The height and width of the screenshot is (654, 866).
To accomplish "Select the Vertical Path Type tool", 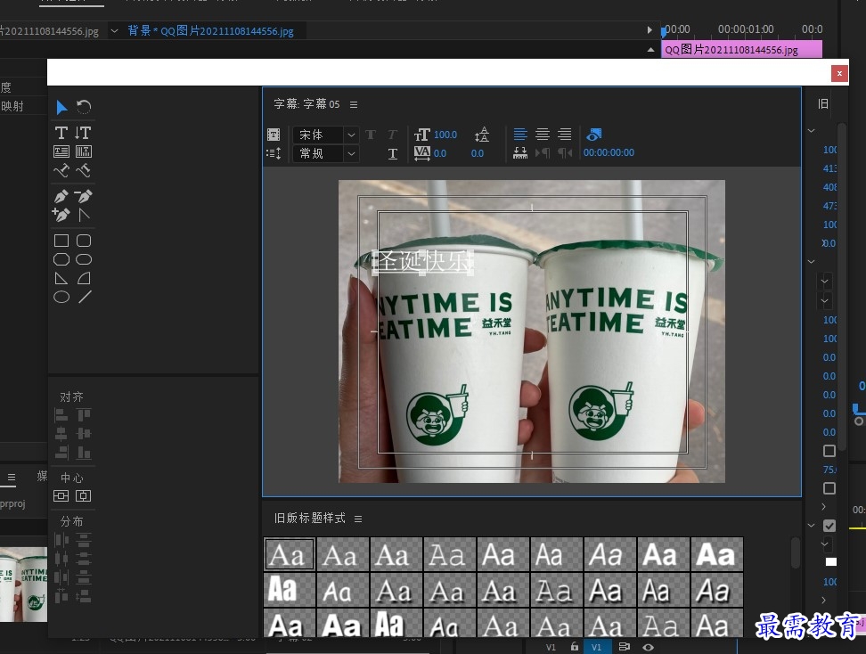I will pos(84,171).
